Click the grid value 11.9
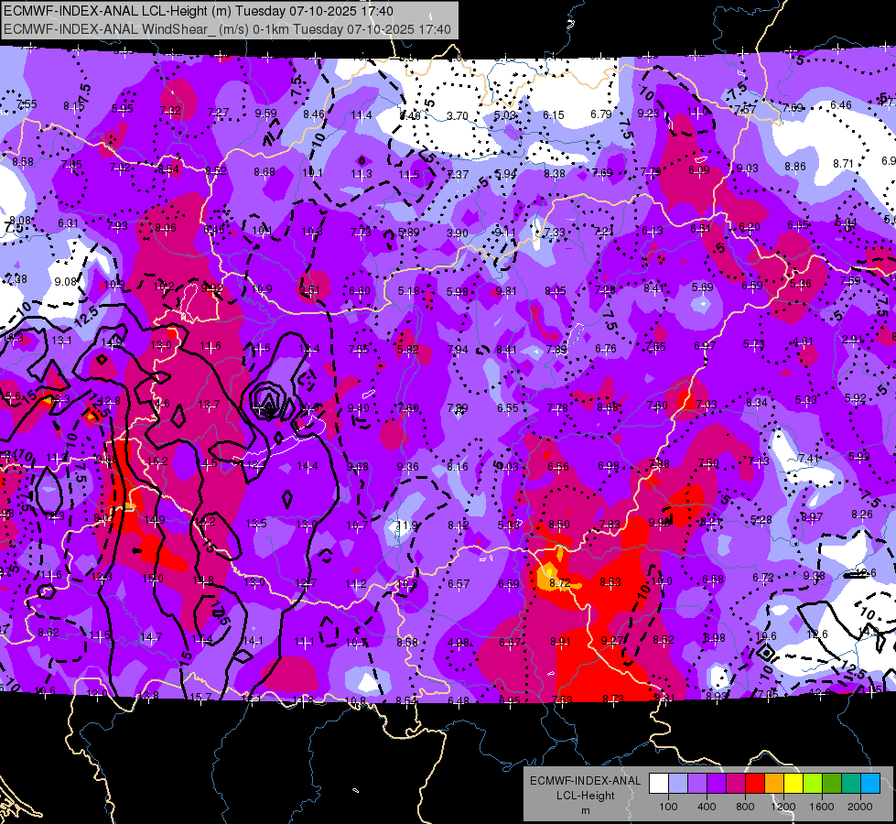896x824 pixels. 407,525
